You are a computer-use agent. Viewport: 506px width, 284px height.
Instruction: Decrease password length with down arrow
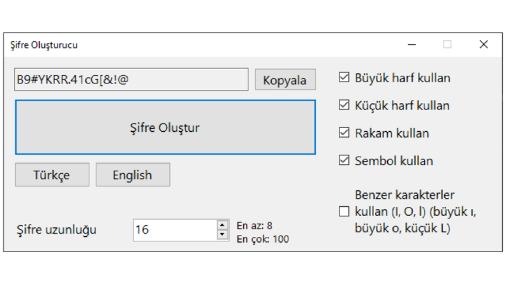[222, 234]
